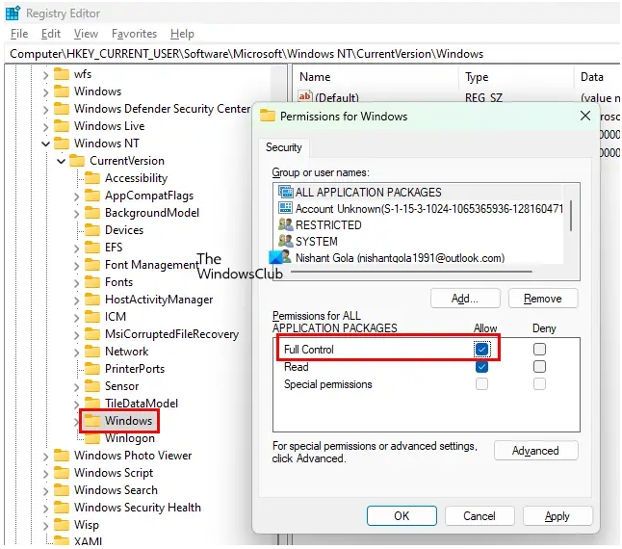This screenshot has width=622, height=549.
Task: Click the wfs folder icon
Action: pos(62,74)
